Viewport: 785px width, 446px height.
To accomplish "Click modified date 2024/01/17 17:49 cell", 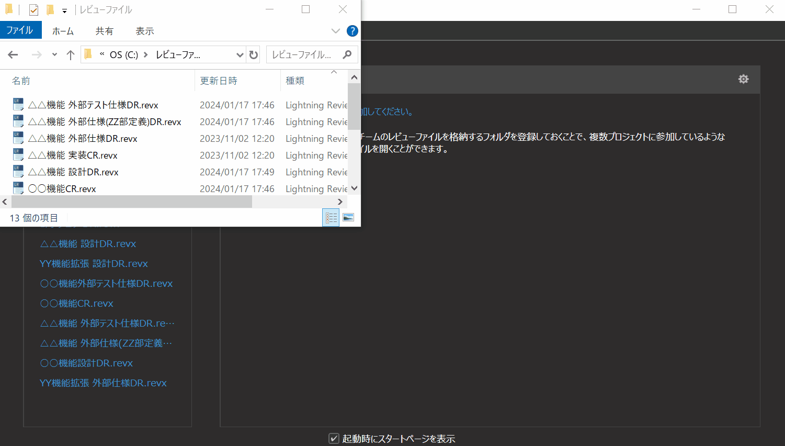I will (x=237, y=172).
